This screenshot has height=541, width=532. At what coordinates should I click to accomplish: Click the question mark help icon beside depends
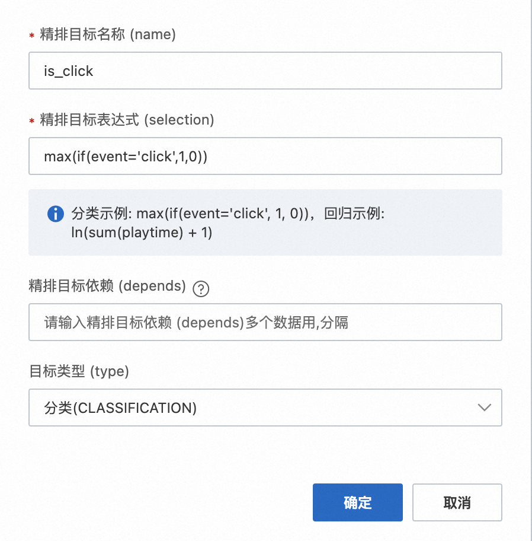202,289
